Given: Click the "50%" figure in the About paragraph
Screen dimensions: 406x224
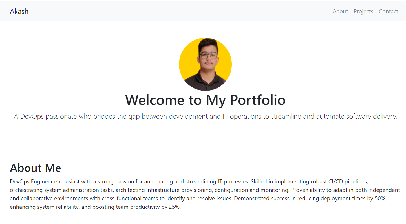Looking at the screenshot, I should point(380,198).
